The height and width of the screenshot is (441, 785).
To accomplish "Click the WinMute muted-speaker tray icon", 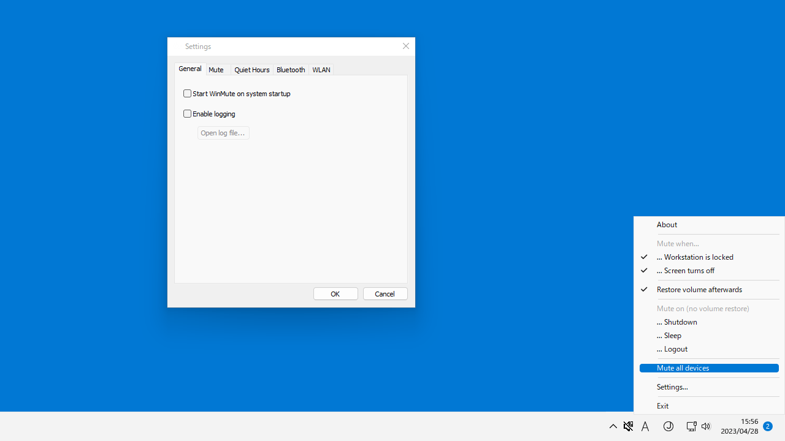I will [x=628, y=426].
